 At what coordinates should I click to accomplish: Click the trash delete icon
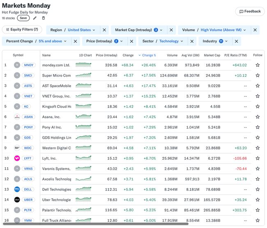[x=44, y=18]
